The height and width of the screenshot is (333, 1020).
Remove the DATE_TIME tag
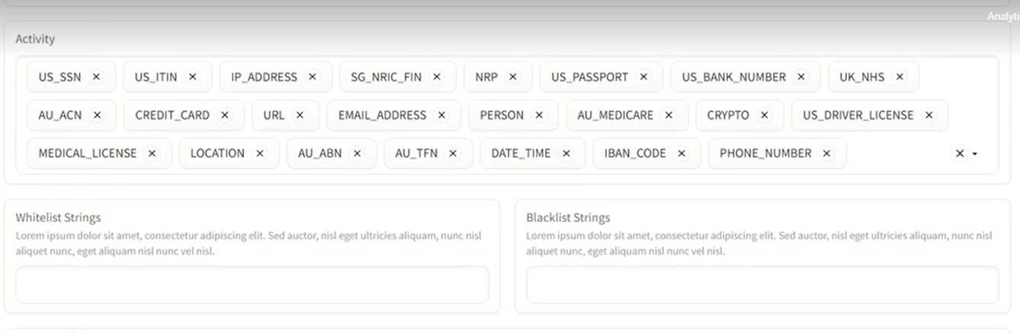566,153
